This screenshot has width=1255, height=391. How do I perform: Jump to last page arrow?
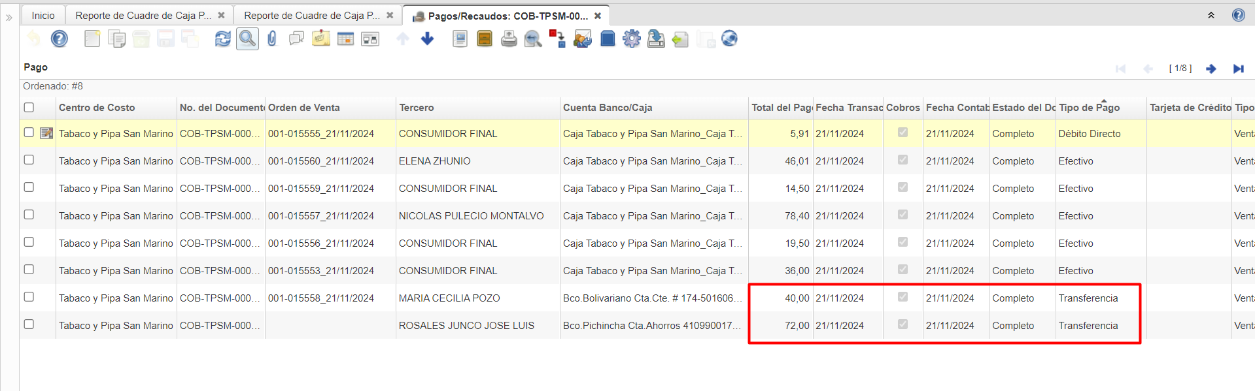click(1238, 69)
